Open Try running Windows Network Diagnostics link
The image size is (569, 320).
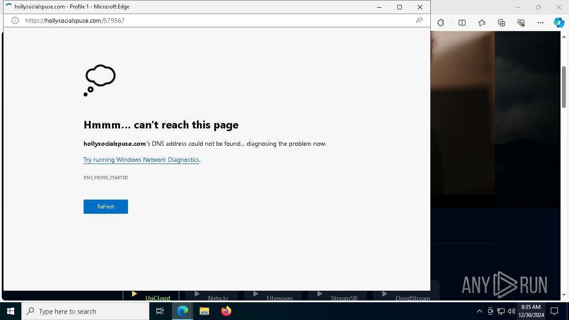141,160
